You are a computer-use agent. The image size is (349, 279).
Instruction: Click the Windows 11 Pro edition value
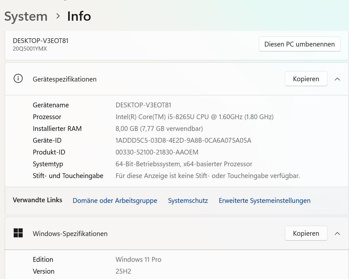[x=138, y=260]
